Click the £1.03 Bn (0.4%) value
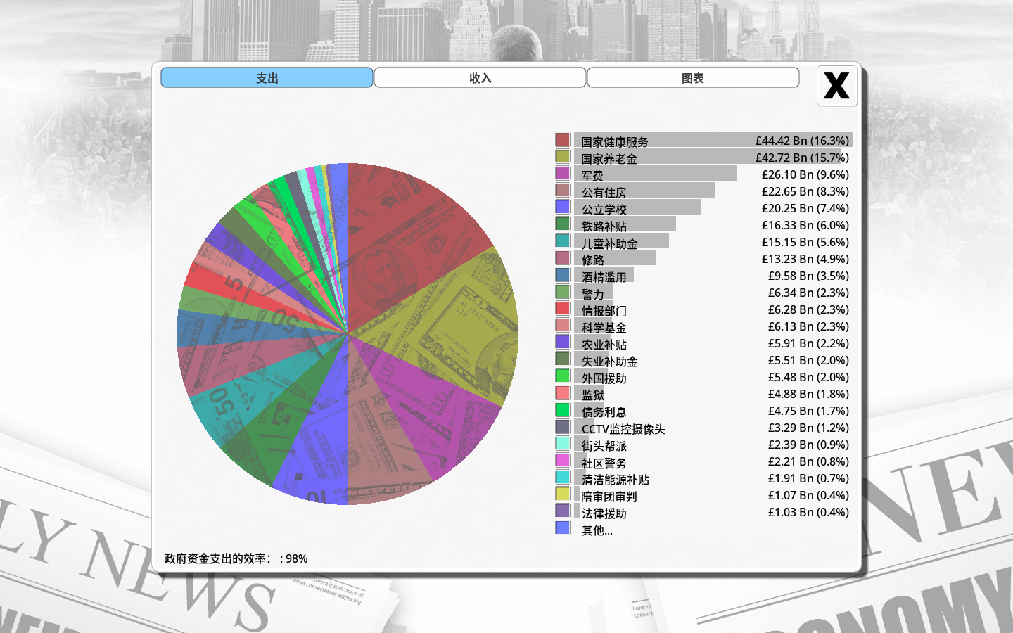This screenshot has height=633, width=1013. (x=808, y=512)
